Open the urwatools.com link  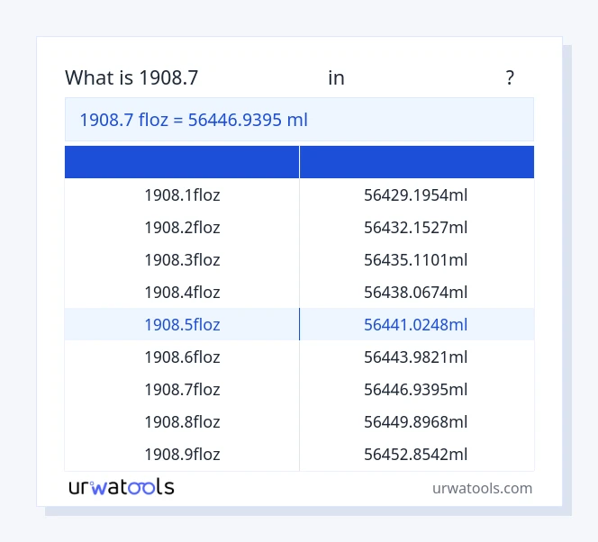coord(482,488)
